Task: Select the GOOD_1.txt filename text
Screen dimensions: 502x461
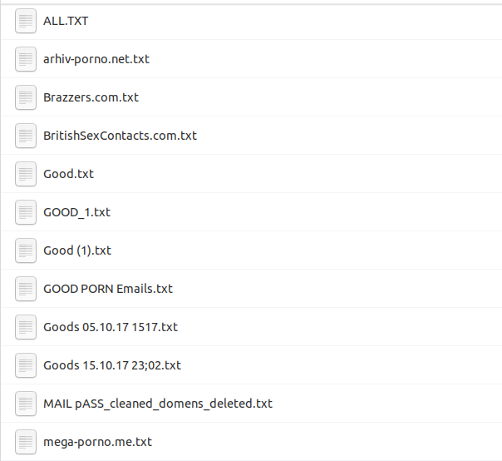Action: pyautogui.click(x=76, y=212)
